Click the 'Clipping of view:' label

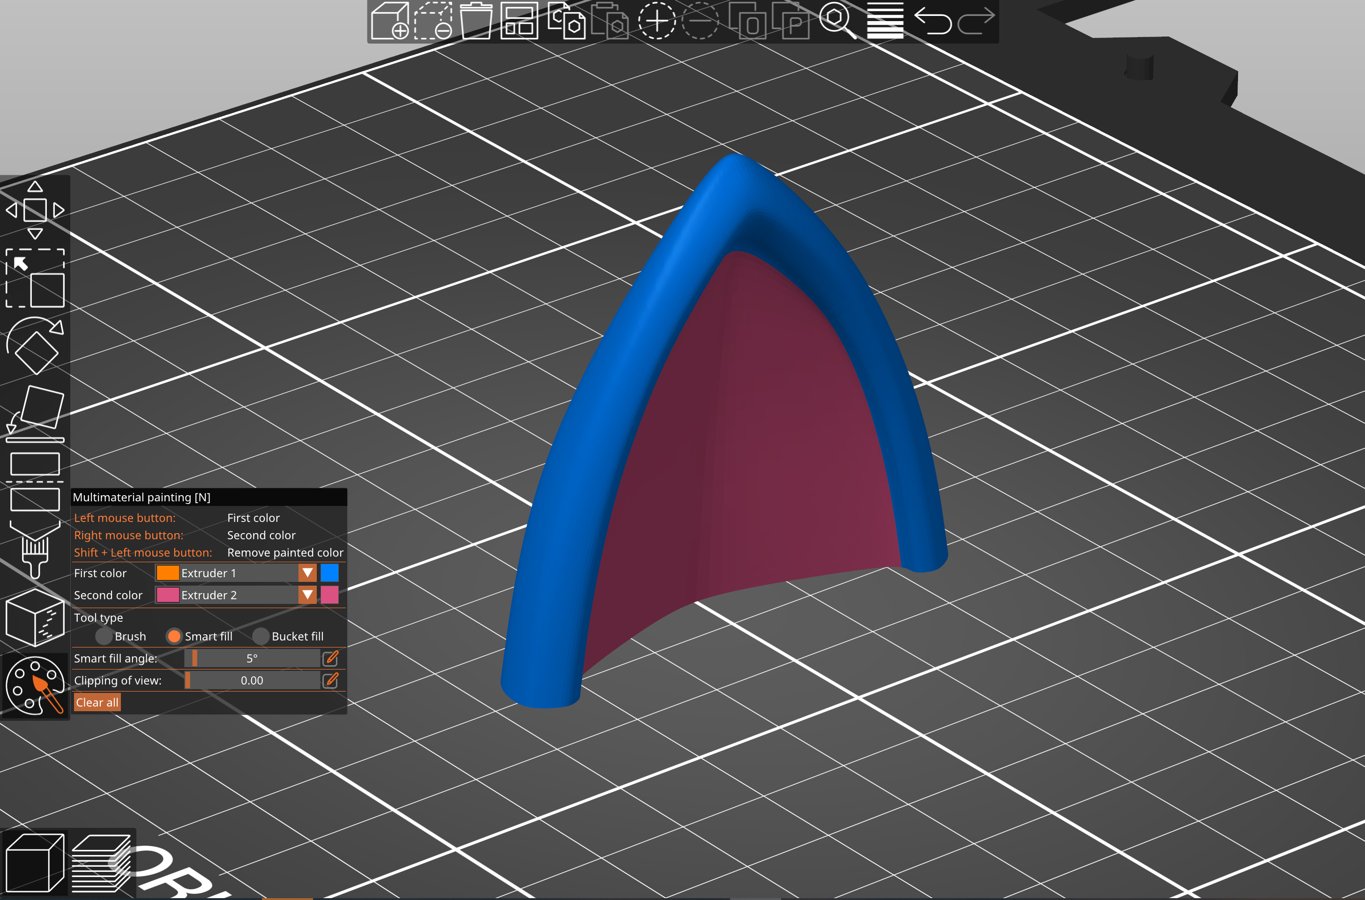(118, 680)
